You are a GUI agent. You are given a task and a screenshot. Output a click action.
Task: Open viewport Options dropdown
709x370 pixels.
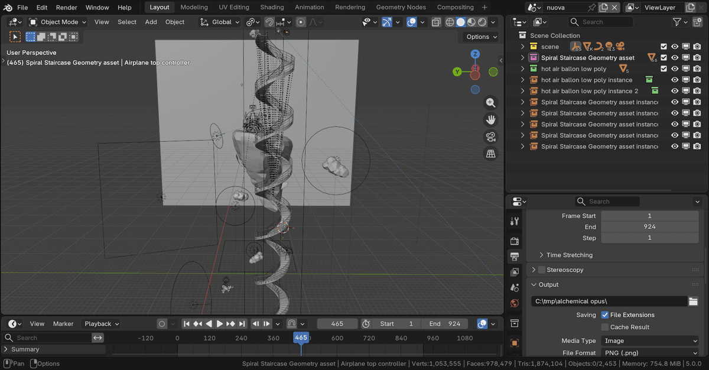point(482,37)
